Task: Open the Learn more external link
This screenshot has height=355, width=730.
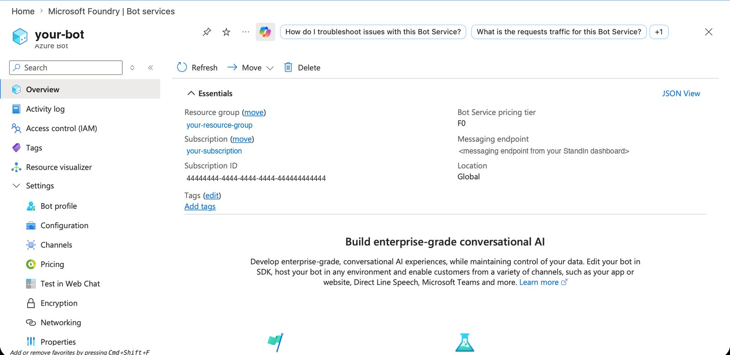Action: [543, 282]
